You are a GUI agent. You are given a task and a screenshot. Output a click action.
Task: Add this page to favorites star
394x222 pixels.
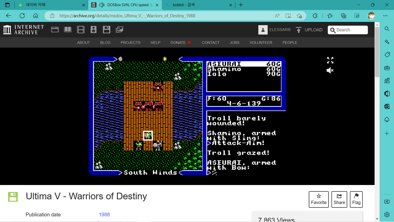coord(299,16)
